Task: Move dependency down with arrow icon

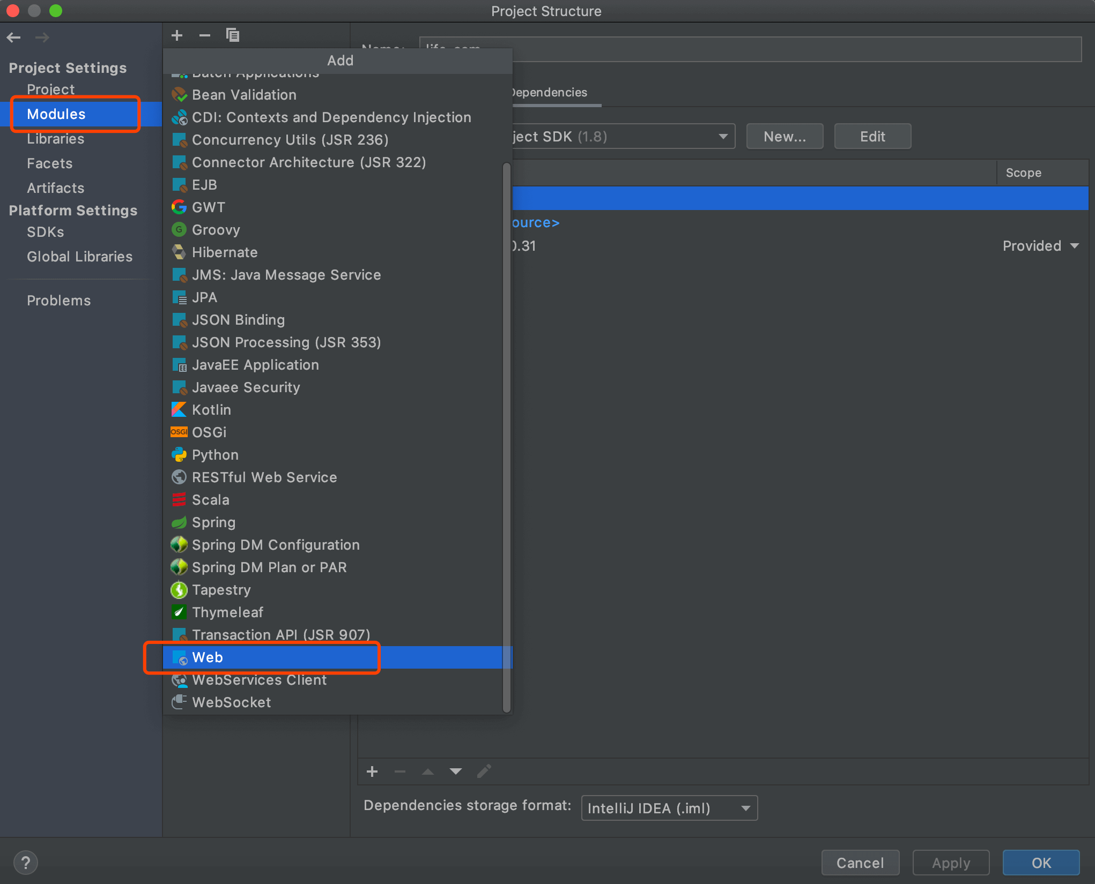Action: tap(455, 771)
